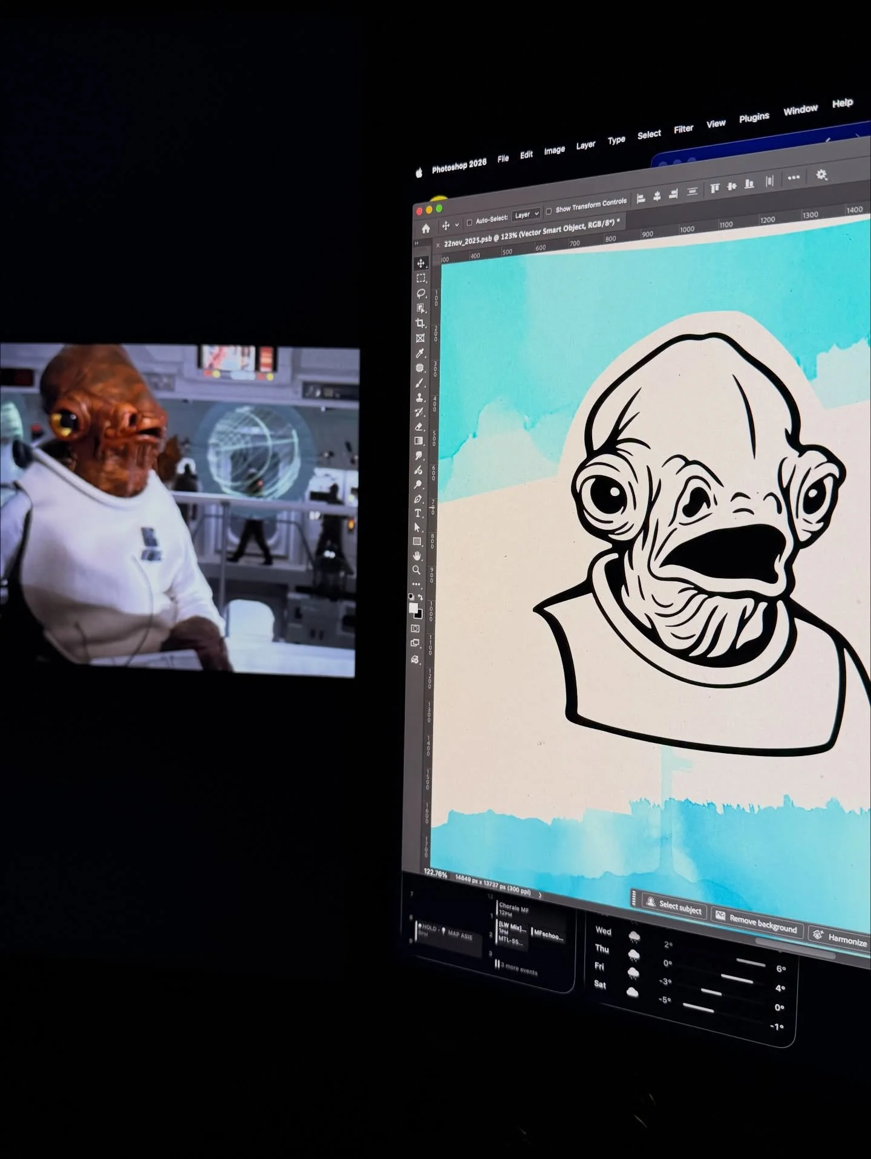871x1159 pixels.
Task: Select the Crop tool
Action: [421, 323]
